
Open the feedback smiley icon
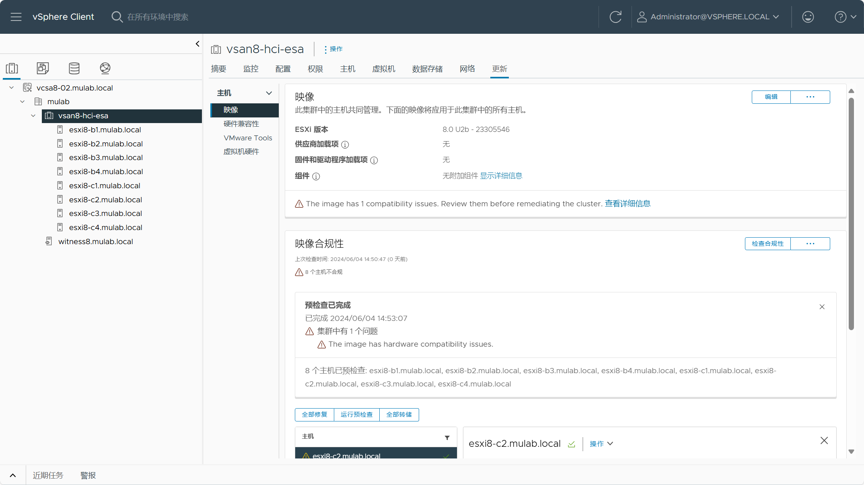(808, 17)
